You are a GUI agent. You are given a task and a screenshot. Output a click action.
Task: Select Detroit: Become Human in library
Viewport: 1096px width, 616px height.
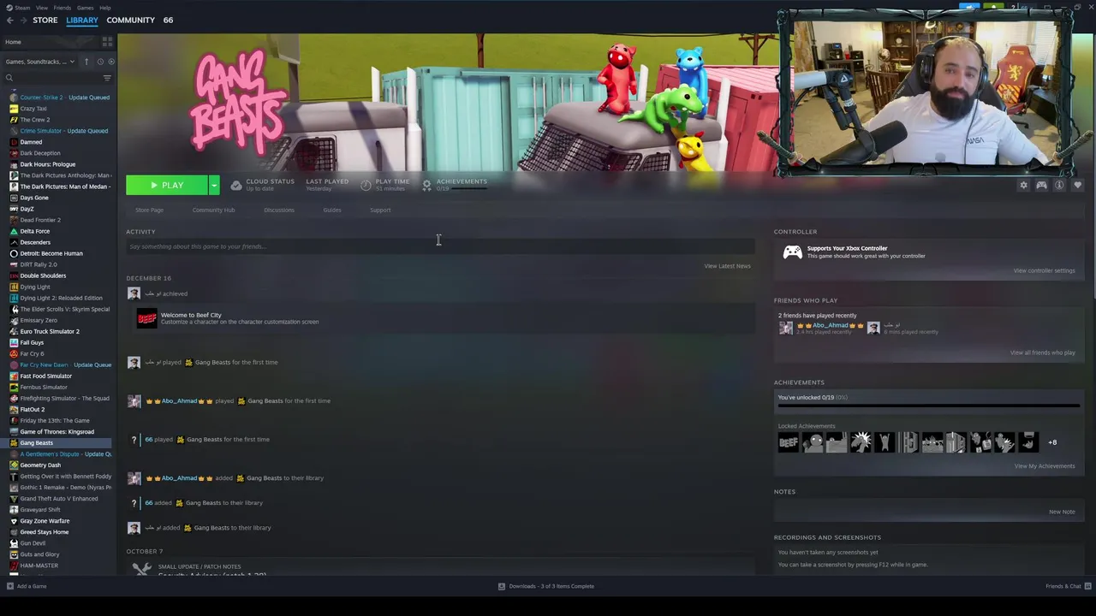[51, 253]
